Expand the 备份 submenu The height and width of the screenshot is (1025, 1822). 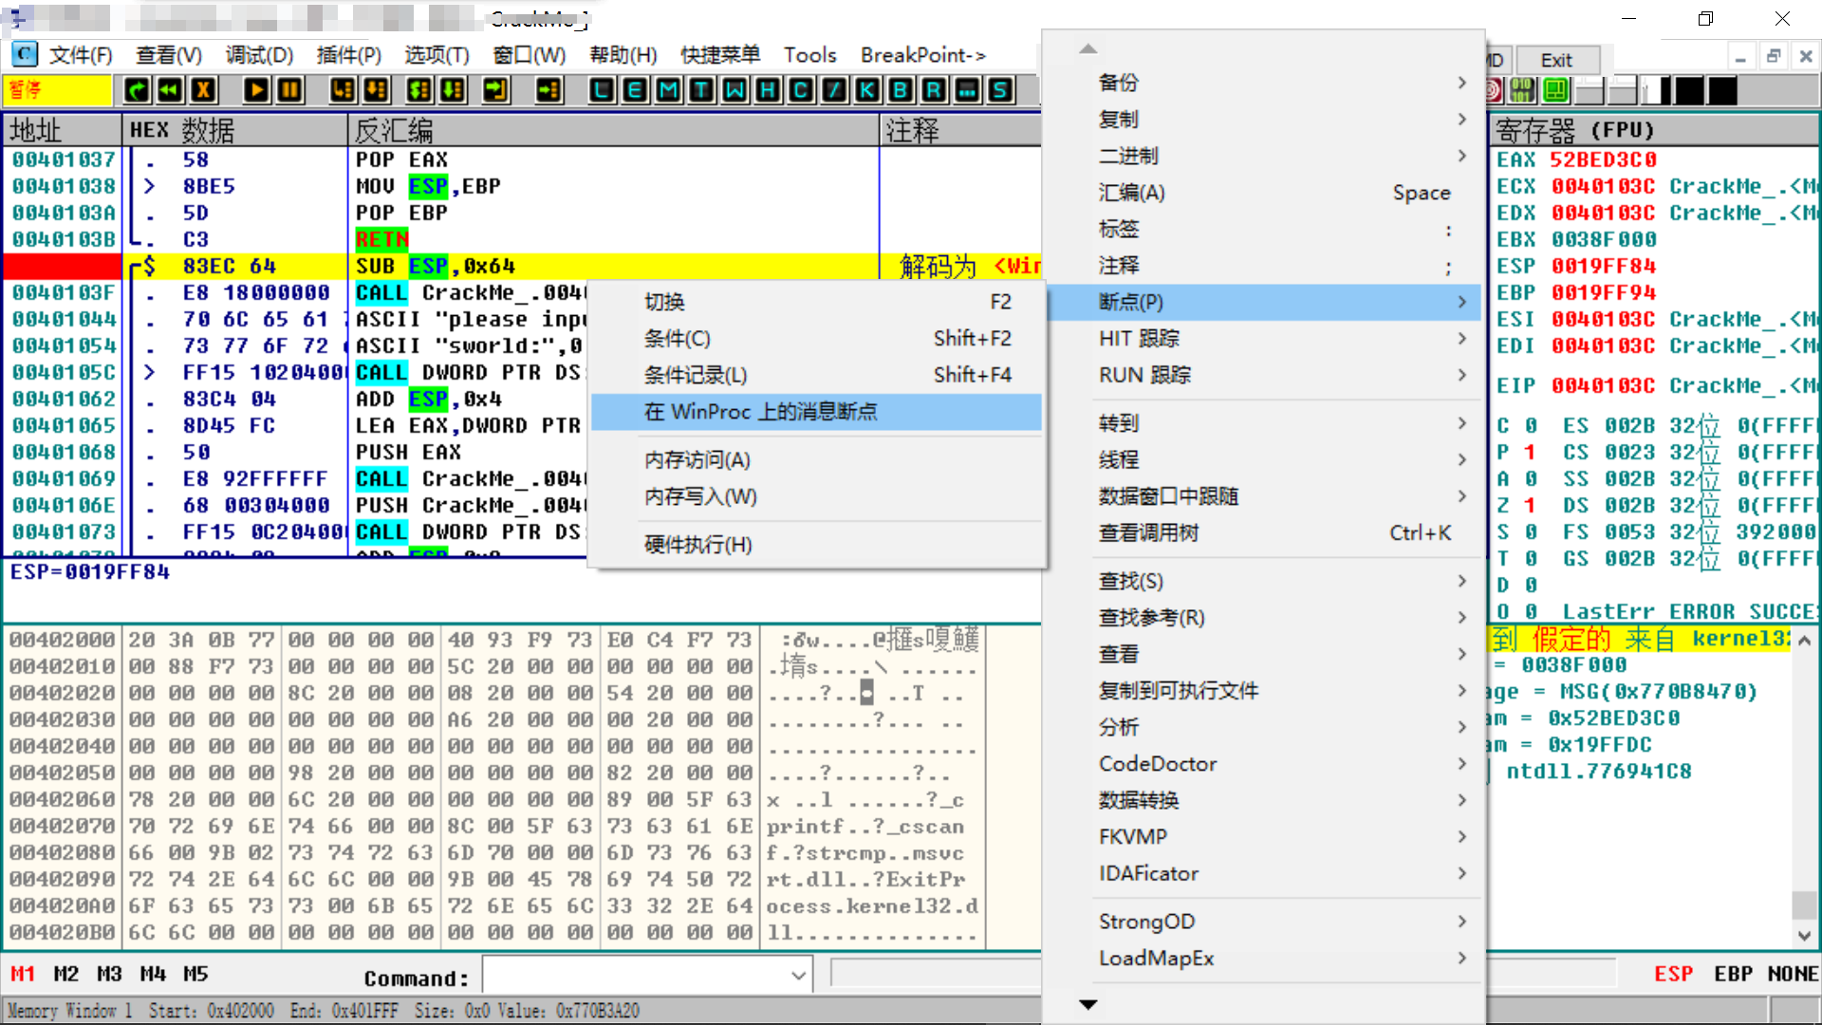click(1263, 83)
